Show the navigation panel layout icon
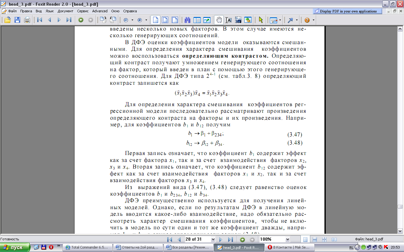Image resolution: width=404 pixels, height=252 pixels. pos(197,20)
